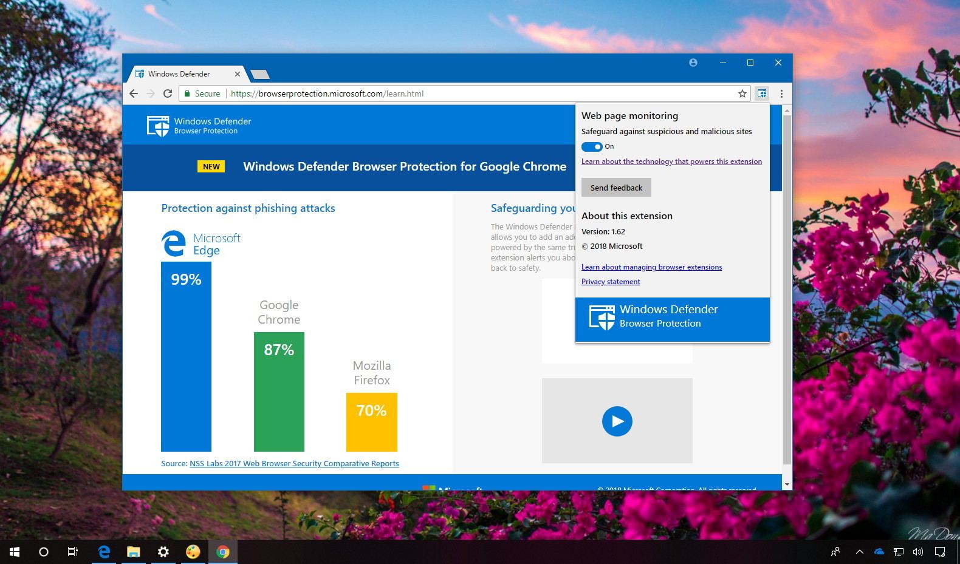Open link about technology powering this extension

671,161
